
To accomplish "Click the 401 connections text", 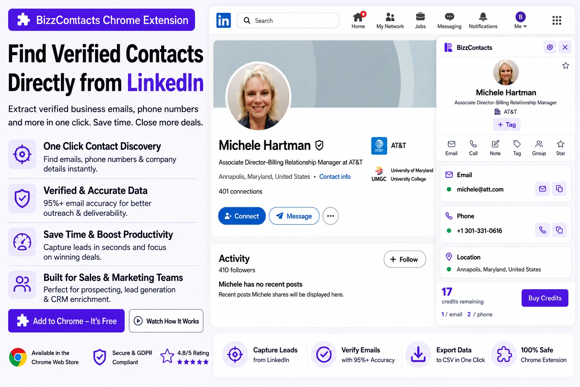I will 241,191.
